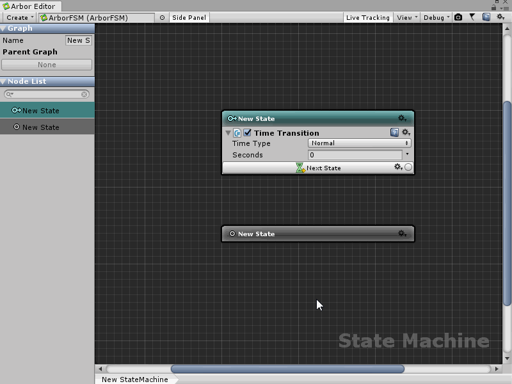Open the Time Type dropdown
Viewport: 512px width, 384px height.
[359, 143]
